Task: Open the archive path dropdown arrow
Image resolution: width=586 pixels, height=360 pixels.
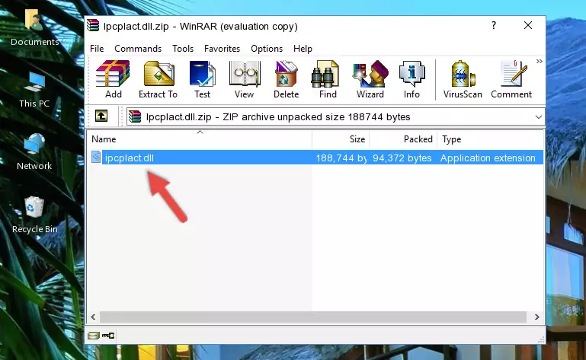Action: tap(538, 117)
